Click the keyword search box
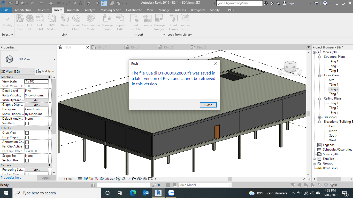Viewport: 353px width, 198px height. pos(240,3)
